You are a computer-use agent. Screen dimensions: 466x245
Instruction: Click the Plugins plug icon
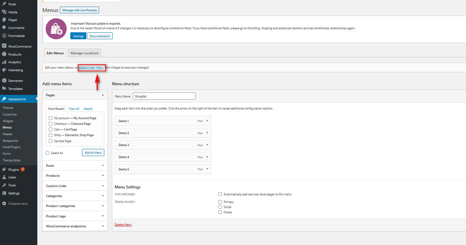click(x=4, y=169)
